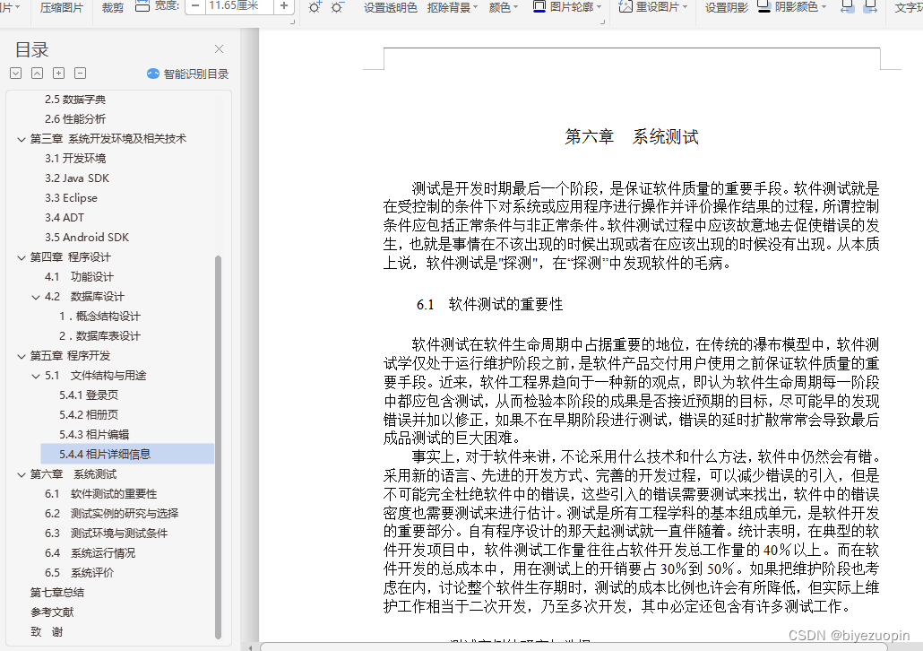Collapse 第三章 系统开发环境及相关技术 outline node
The height and width of the screenshot is (651, 923).
[x=22, y=139]
